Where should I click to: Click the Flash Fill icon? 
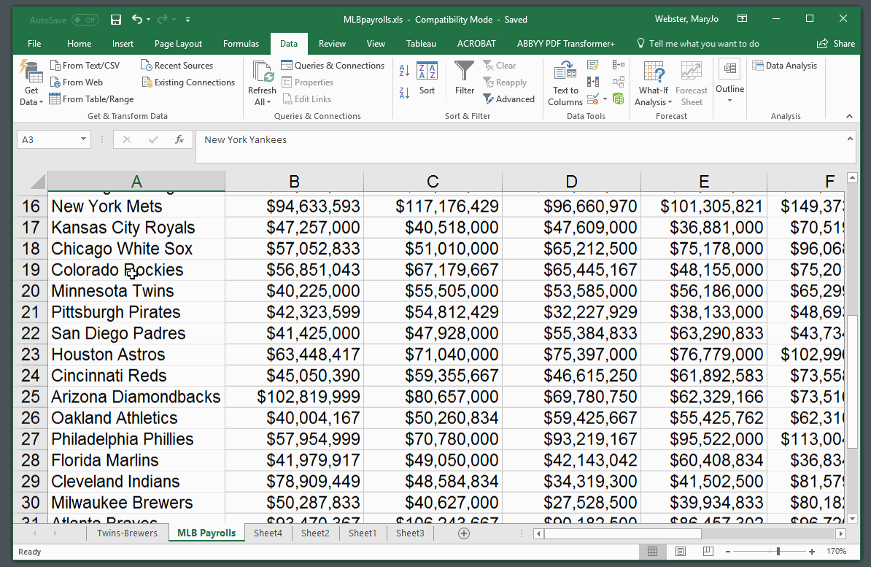pos(593,66)
